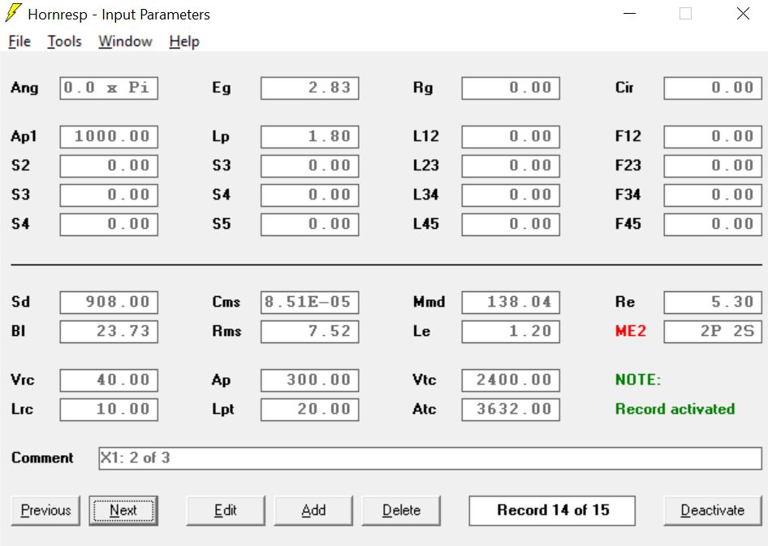
Task: Select the Eg input field with 2.83
Action: (309, 88)
